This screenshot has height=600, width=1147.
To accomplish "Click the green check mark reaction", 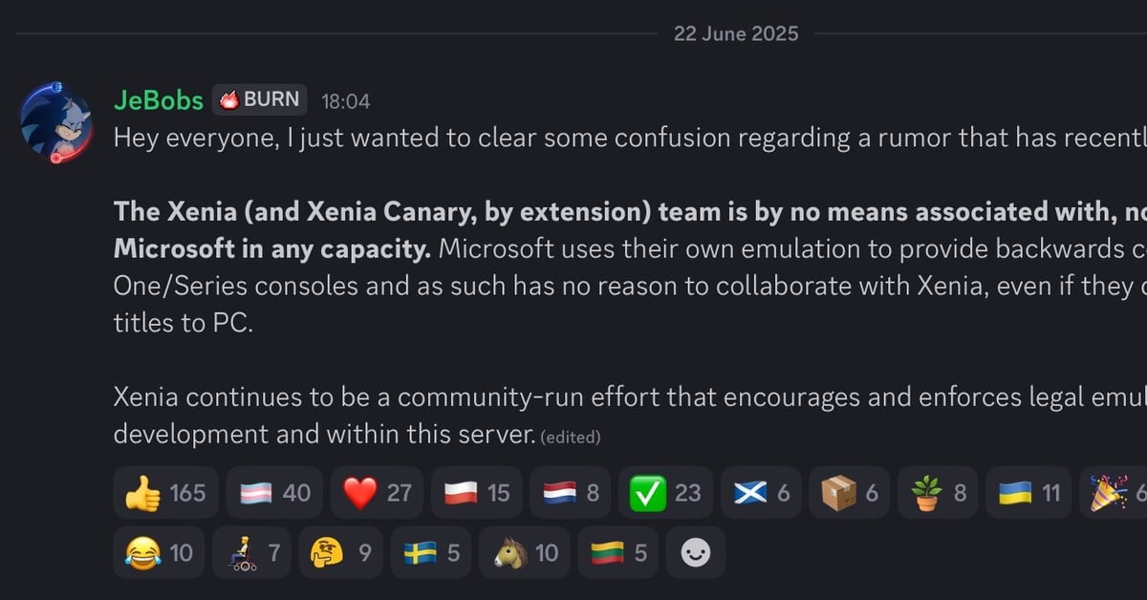I will 665,493.
